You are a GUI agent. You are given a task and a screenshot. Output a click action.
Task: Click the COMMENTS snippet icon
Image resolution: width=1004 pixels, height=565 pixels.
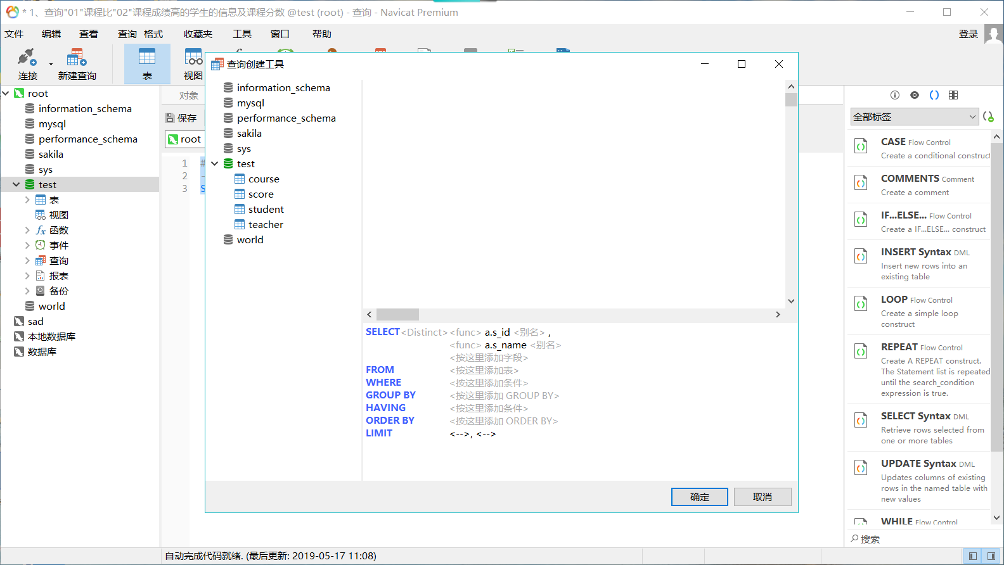(861, 183)
